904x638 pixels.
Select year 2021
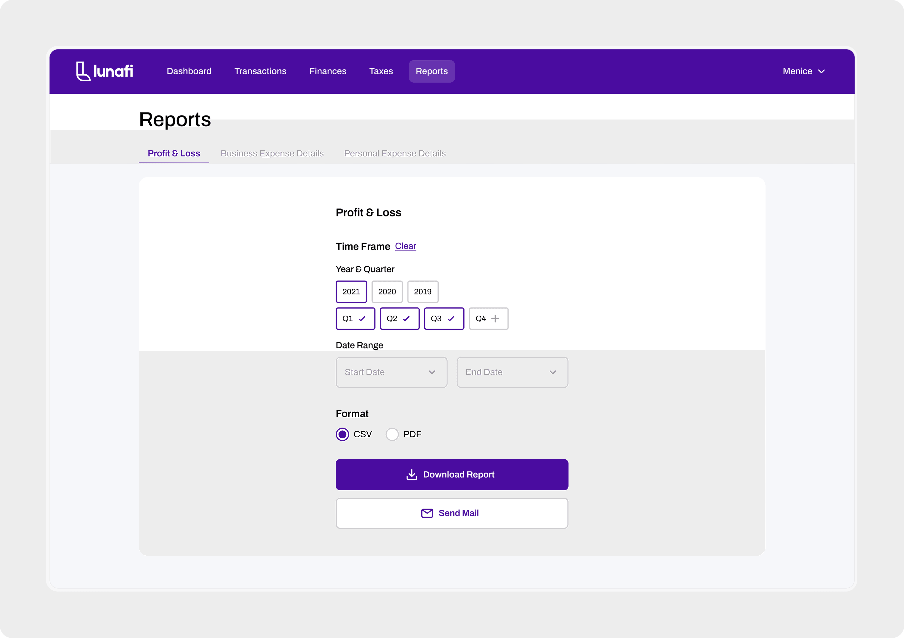tap(351, 292)
